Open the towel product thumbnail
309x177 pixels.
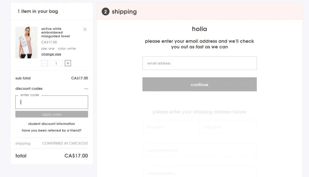(26, 42)
